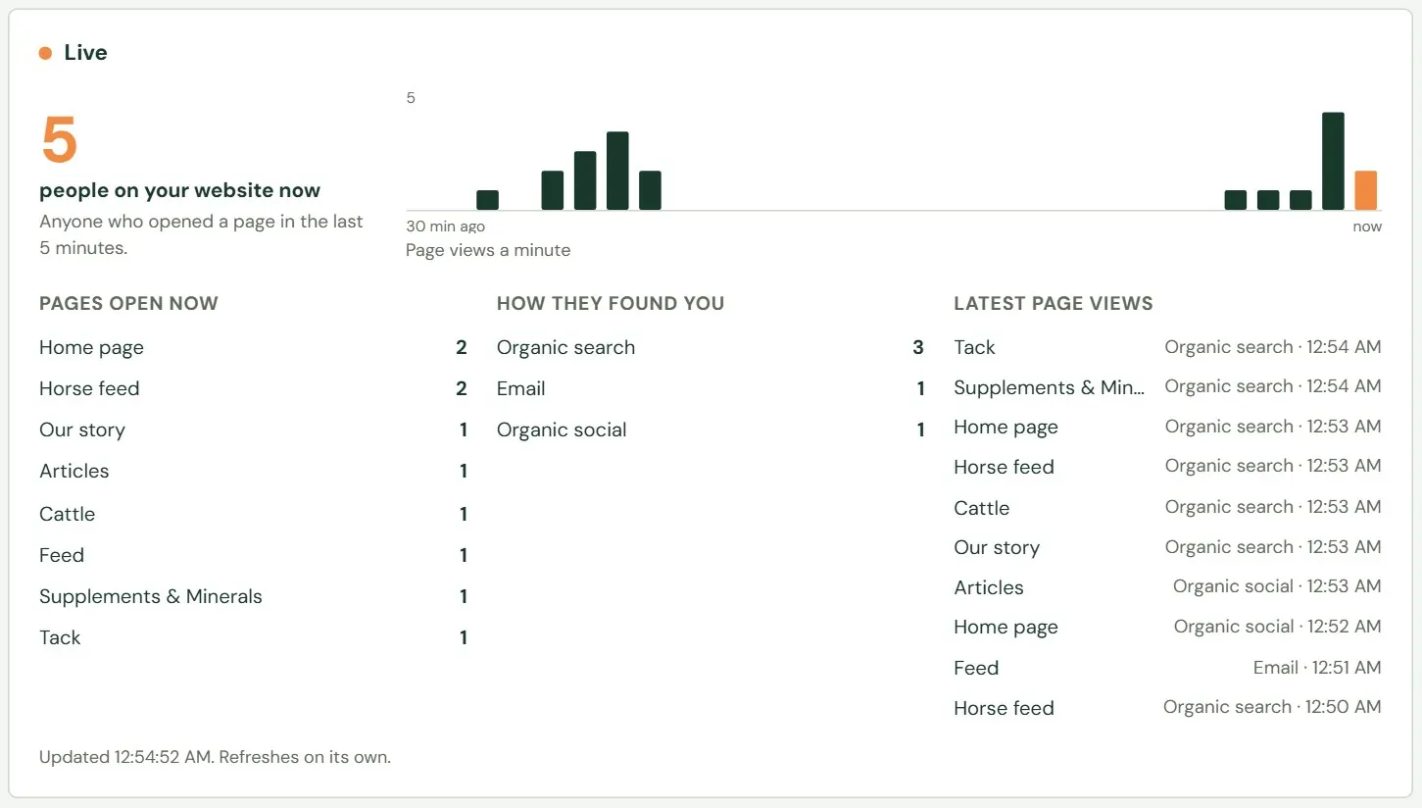This screenshot has width=1422, height=808.
Task: Select "Horse feed" in Pages Open Now
Action: coord(89,389)
